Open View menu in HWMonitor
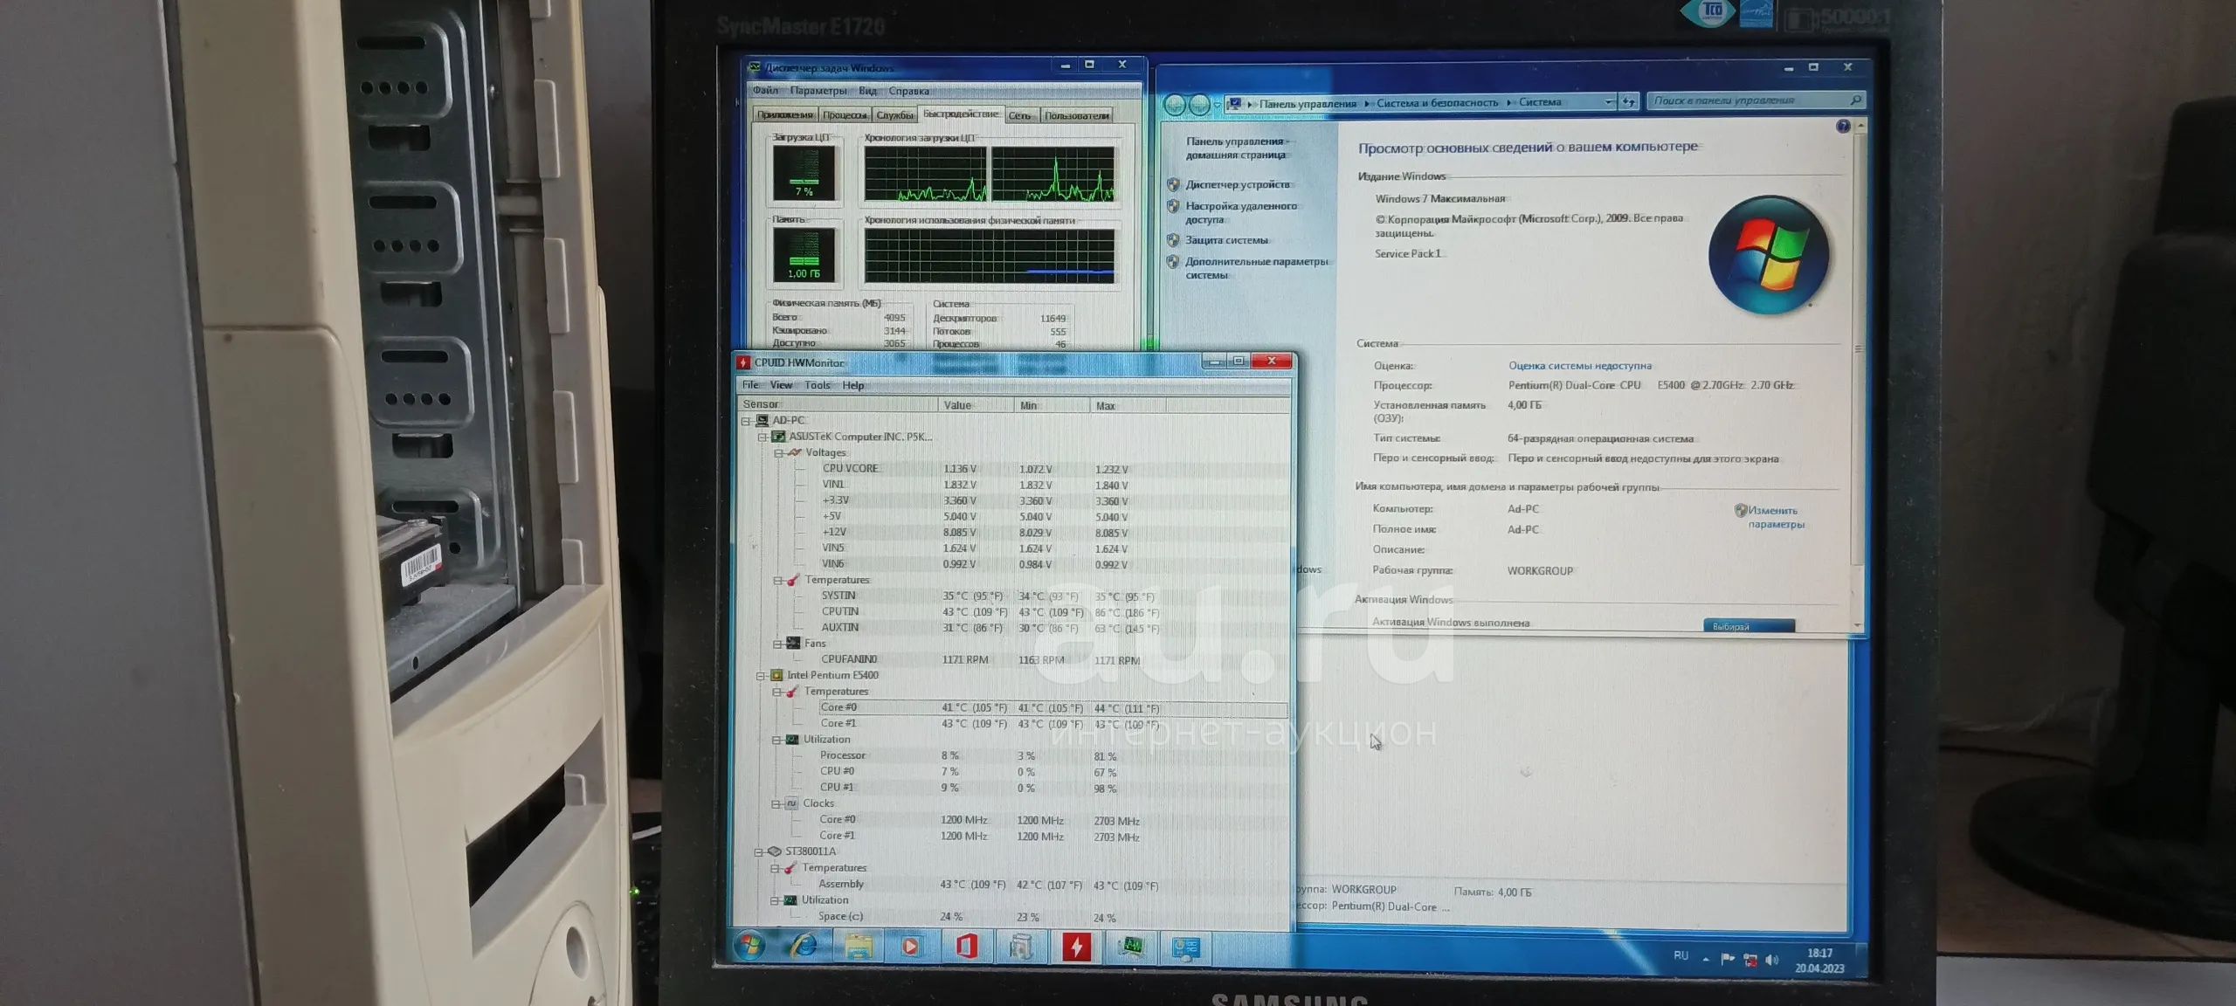 (x=781, y=385)
